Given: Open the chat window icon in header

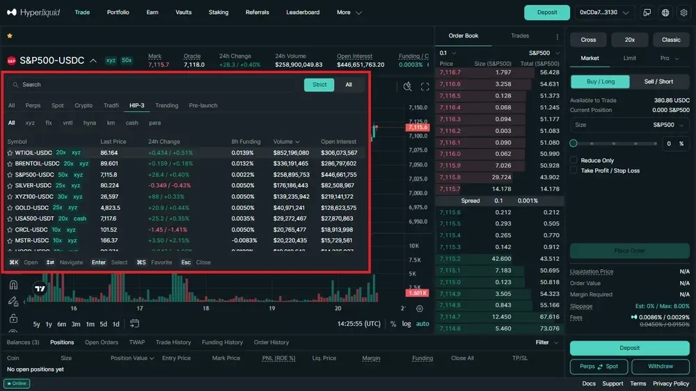Looking at the screenshot, I should [x=647, y=13].
